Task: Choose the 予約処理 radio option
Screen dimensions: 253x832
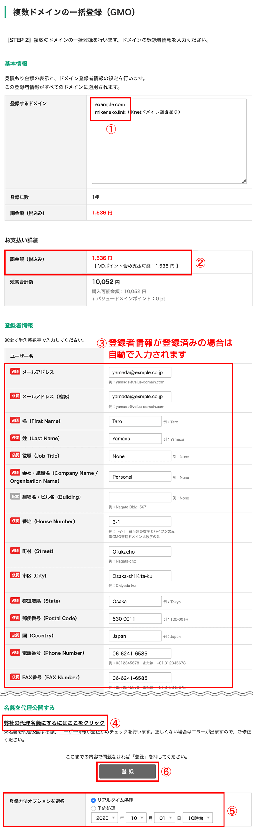Action: (93, 808)
